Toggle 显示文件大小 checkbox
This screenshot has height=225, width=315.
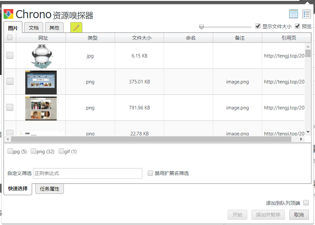(258, 26)
